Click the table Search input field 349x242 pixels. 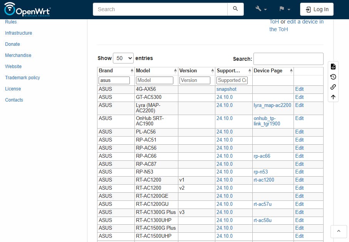tap(288, 59)
